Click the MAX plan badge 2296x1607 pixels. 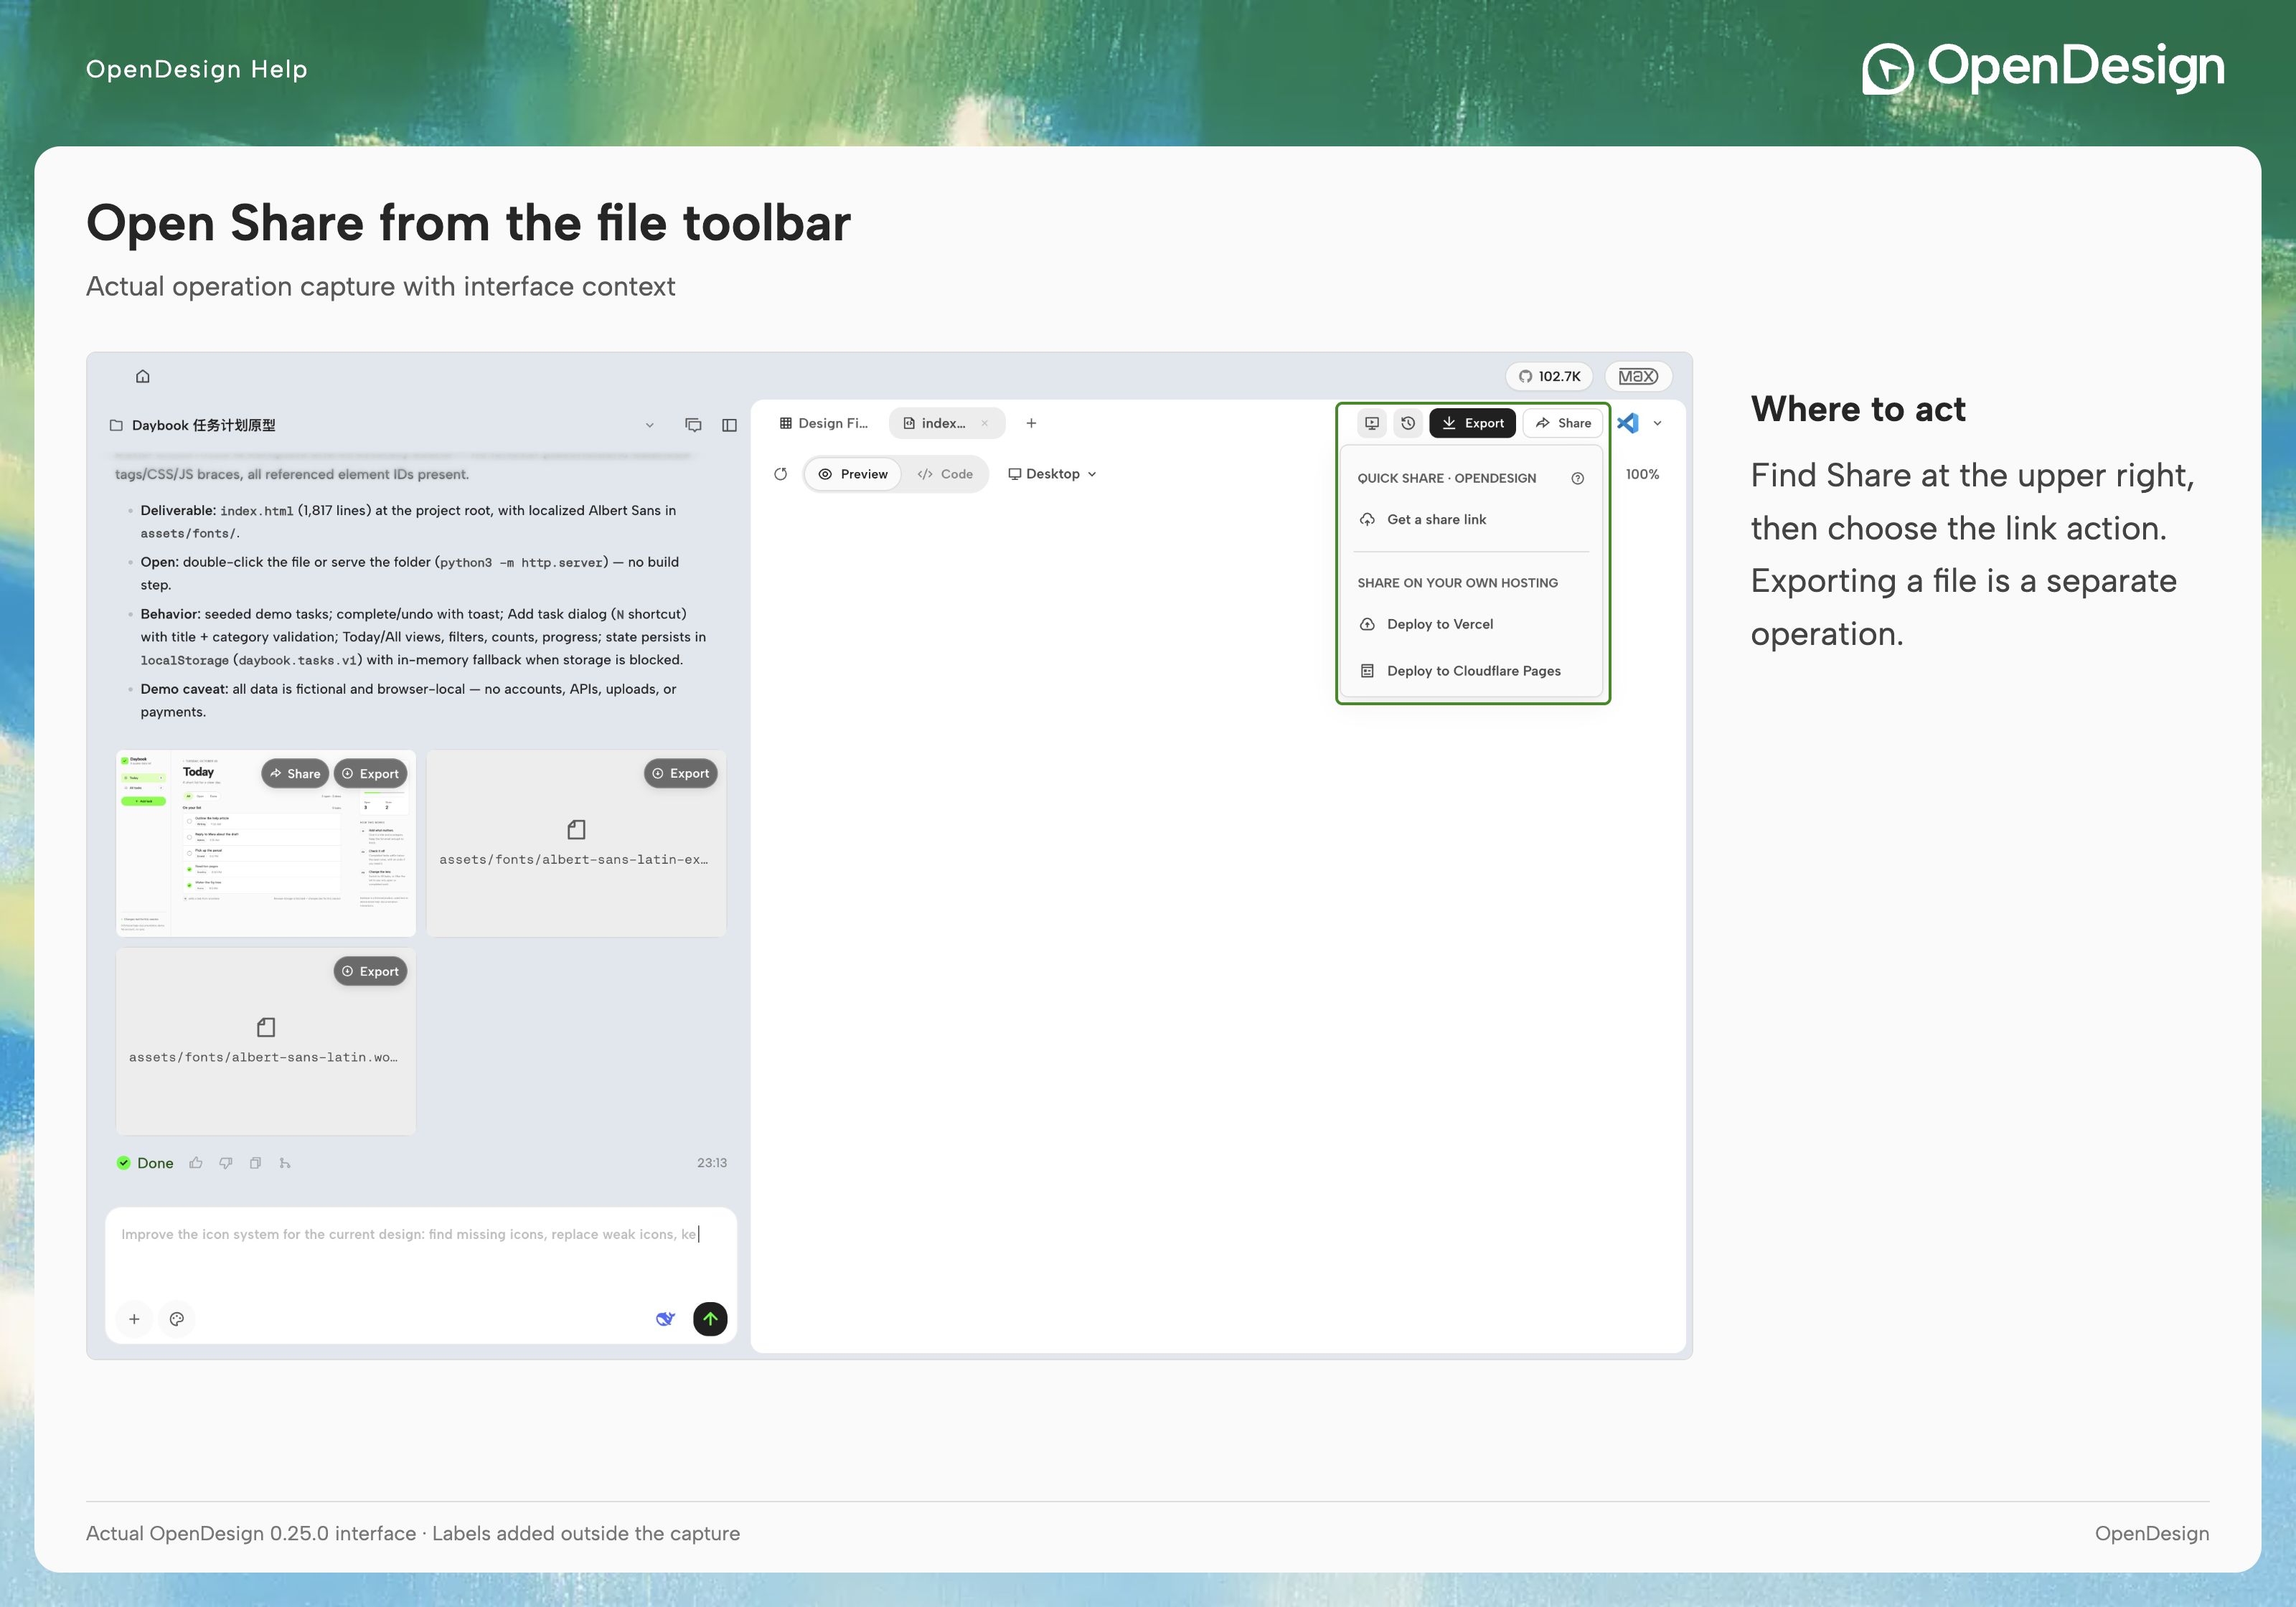pos(1638,376)
